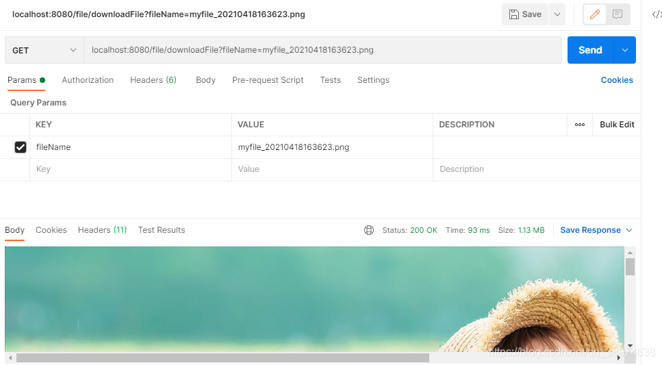Click the Time 93 ms text
This screenshot has height=365, width=662.
(x=468, y=230)
